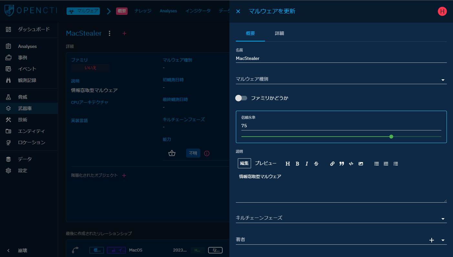Open the キルチェーンフェーズ dropdown
Image resolution: width=453 pixels, height=257 pixels.
[x=341, y=218]
